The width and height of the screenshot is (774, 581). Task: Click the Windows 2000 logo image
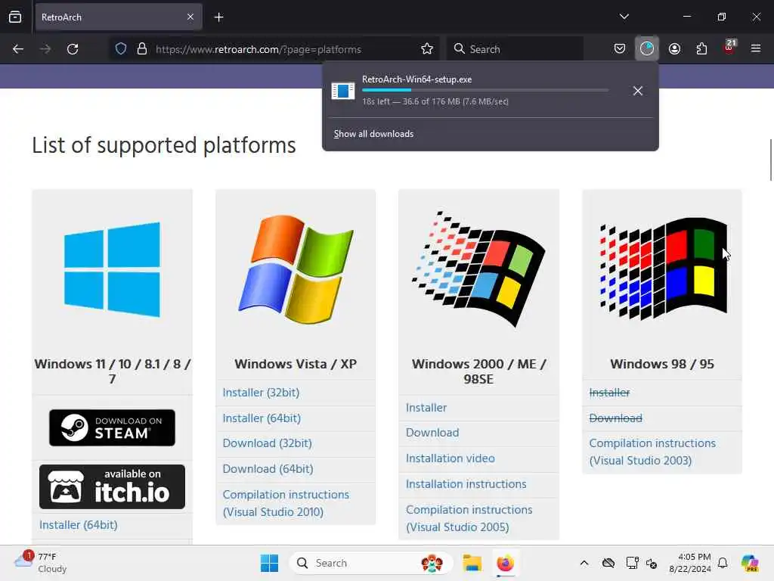tap(478, 269)
